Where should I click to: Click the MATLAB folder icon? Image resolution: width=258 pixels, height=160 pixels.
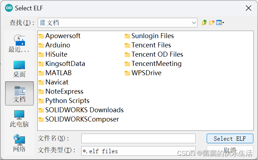click(41, 73)
